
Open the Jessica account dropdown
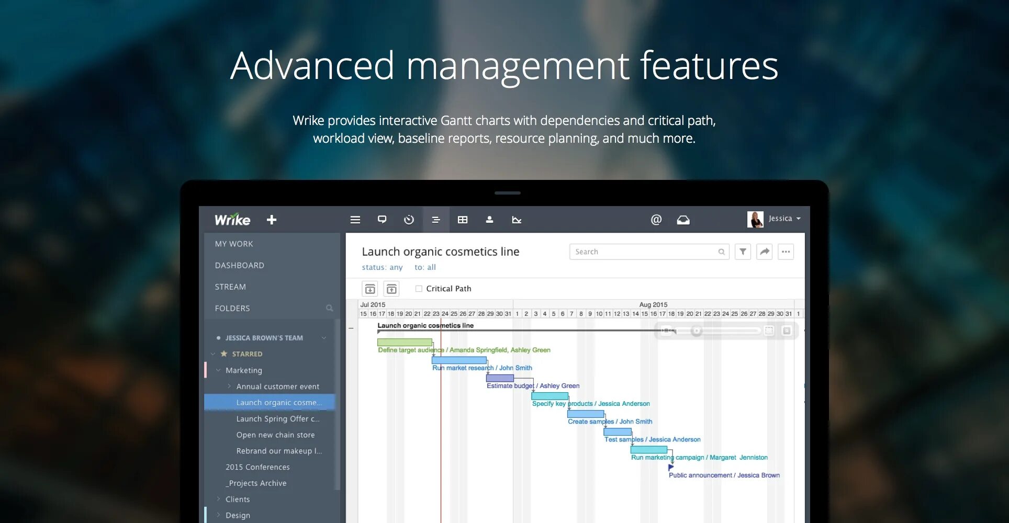coord(785,219)
